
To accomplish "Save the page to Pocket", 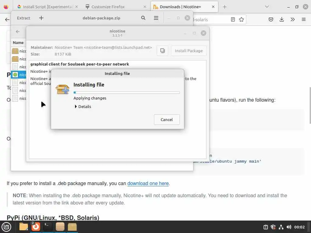I will click(x=271, y=19).
